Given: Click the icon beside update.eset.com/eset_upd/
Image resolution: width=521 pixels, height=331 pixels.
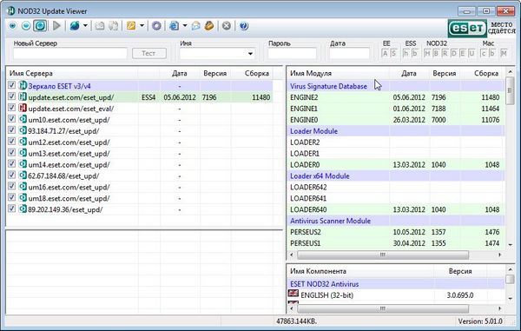Looking at the screenshot, I should point(23,97).
